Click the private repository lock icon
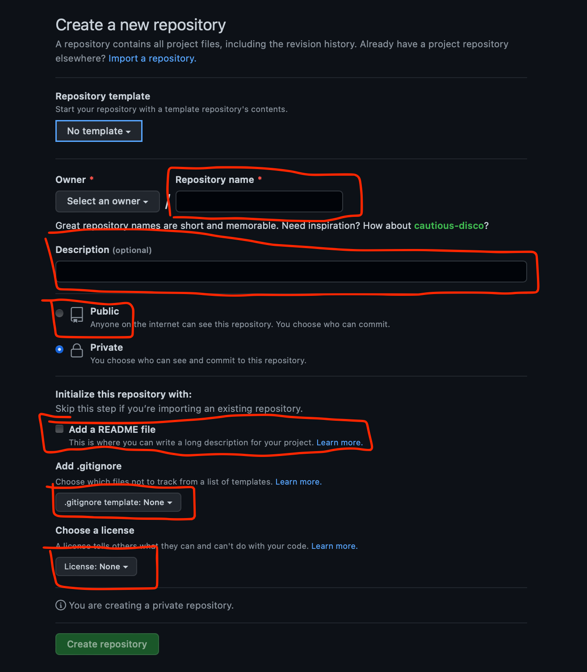 tap(77, 350)
